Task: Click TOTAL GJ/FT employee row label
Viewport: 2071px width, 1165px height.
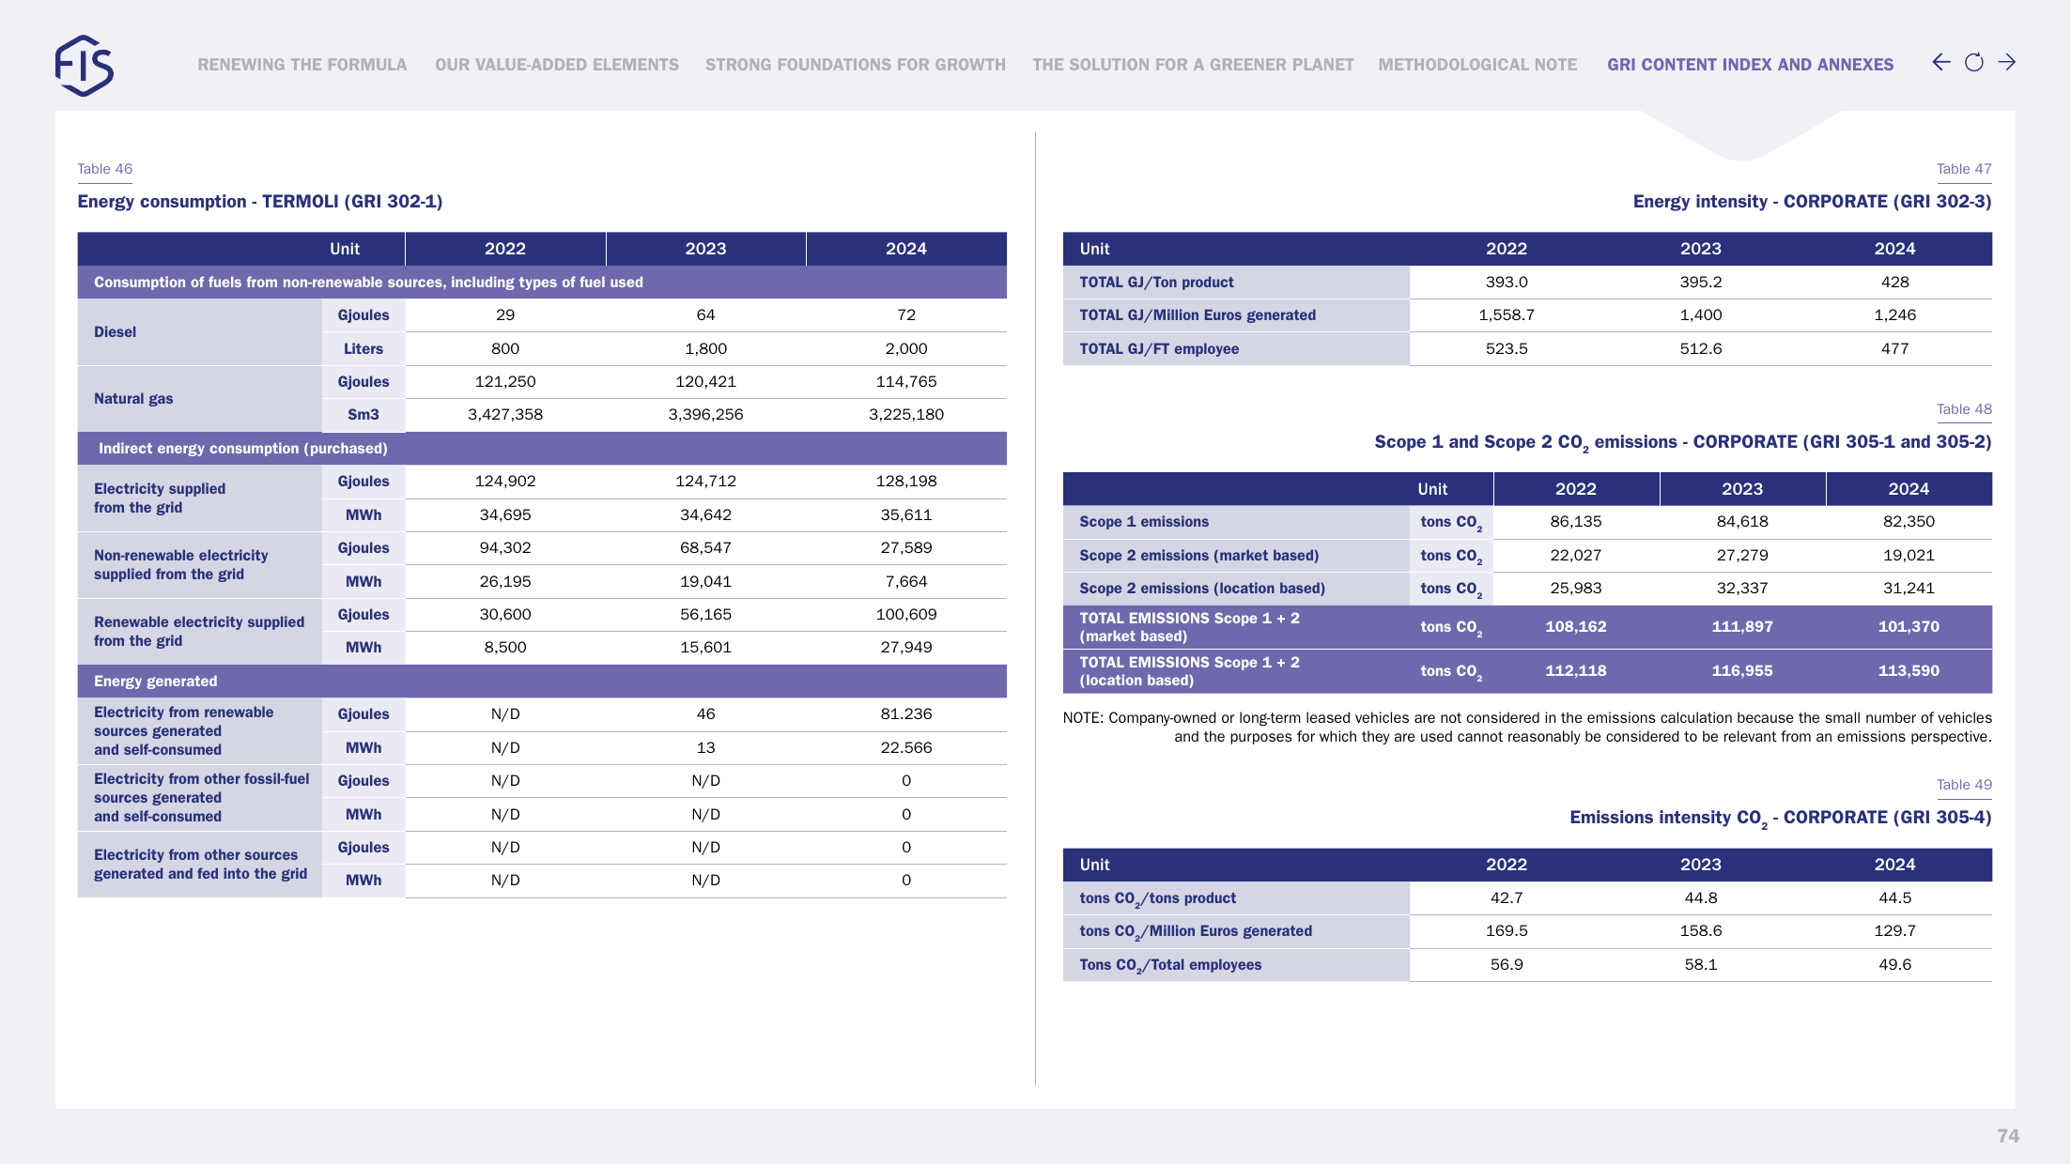Action: pos(1159,349)
